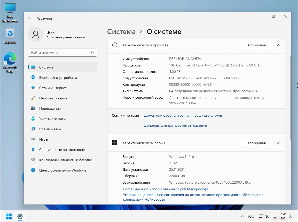Click the Система monitor icon in sidebar
Viewport: 298px width, 222px height.
coord(33,67)
